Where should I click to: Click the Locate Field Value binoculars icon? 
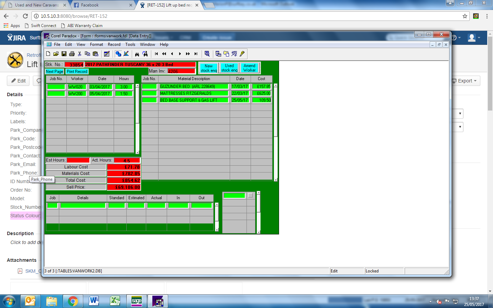click(137, 54)
